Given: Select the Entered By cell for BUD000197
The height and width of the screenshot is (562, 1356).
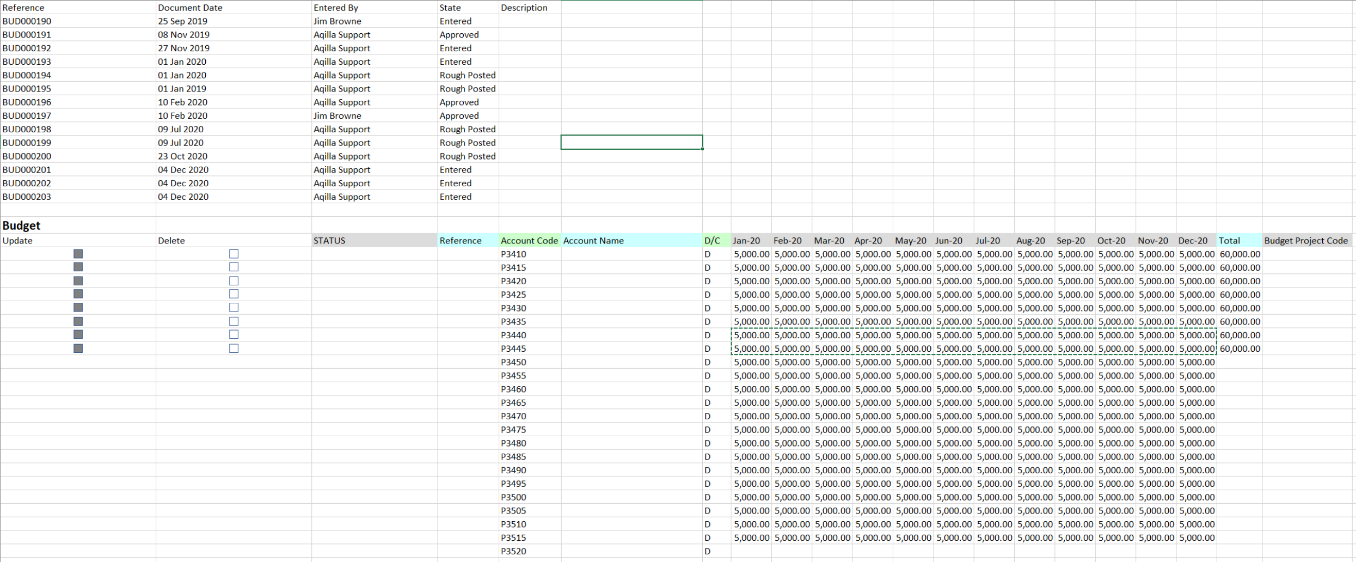Looking at the screenshot, I should point(338,115).
